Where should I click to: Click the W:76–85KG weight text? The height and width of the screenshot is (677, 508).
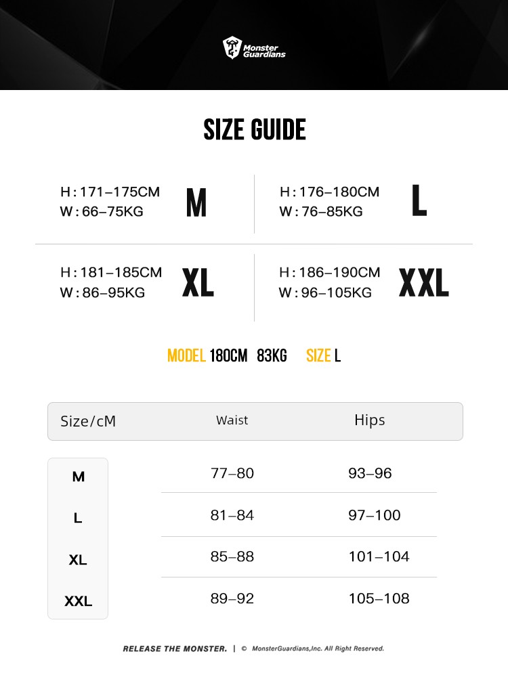tap(321, 212)
